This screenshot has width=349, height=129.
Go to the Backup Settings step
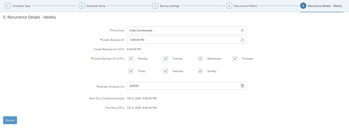click(x=170, y=6)
